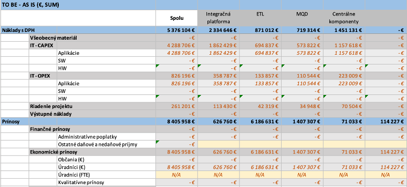
Task: Click the Integračná platforma column header
Action: pos(218,18)
